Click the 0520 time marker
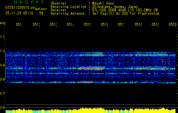Viewport: 178px width, 113px height. point(173,24)
